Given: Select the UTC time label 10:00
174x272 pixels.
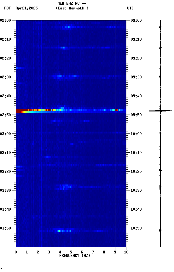Looking at the screenshot, I should 136,134.
